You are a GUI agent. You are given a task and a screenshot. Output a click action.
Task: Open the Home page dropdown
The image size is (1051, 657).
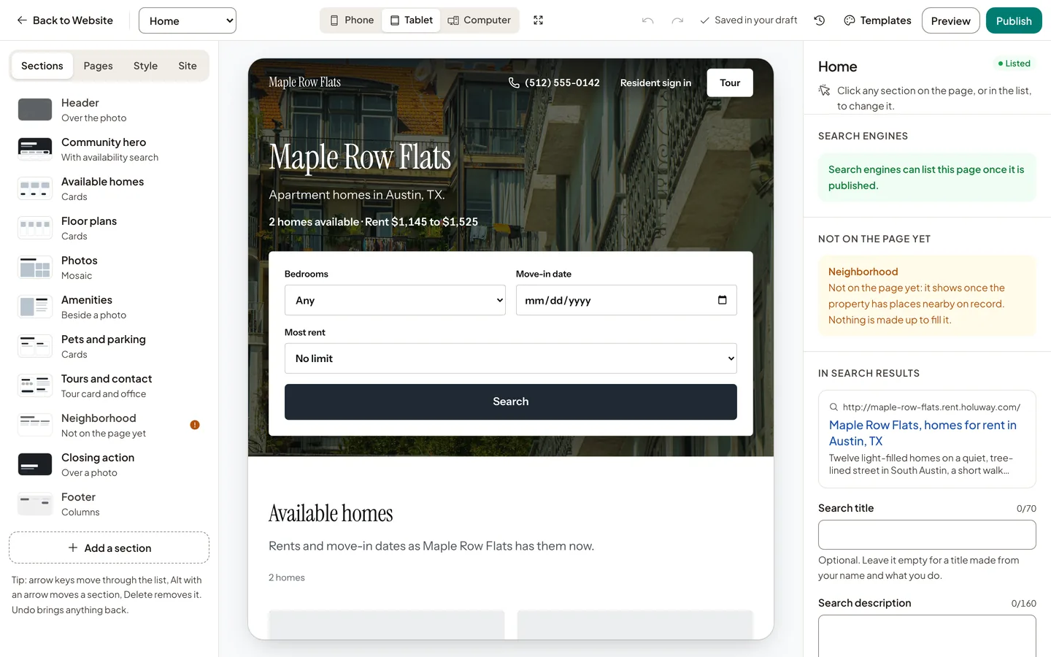(188, 20)
